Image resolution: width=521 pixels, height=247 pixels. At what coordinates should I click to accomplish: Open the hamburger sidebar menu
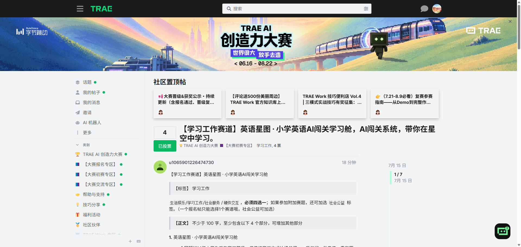(80, 9)
